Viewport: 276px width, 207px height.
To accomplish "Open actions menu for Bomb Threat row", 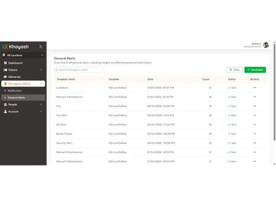I will point(254,134).
